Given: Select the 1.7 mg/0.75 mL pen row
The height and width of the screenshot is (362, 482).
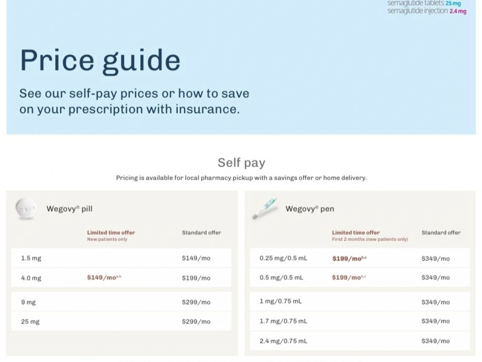Looking at the screenshot, I should pos(283,321).
